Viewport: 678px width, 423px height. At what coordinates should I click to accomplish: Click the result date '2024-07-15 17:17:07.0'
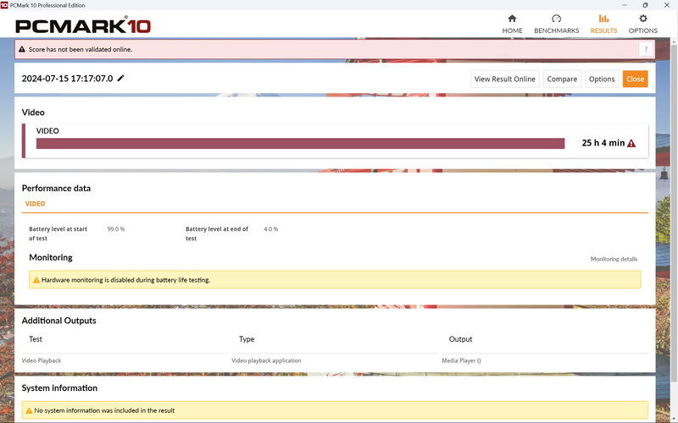pyautogui.click(x=67, y=79)
